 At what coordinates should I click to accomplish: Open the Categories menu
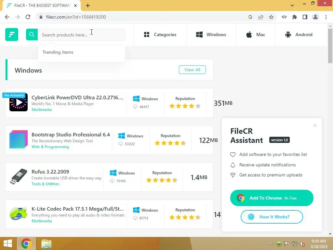(160, 35)
